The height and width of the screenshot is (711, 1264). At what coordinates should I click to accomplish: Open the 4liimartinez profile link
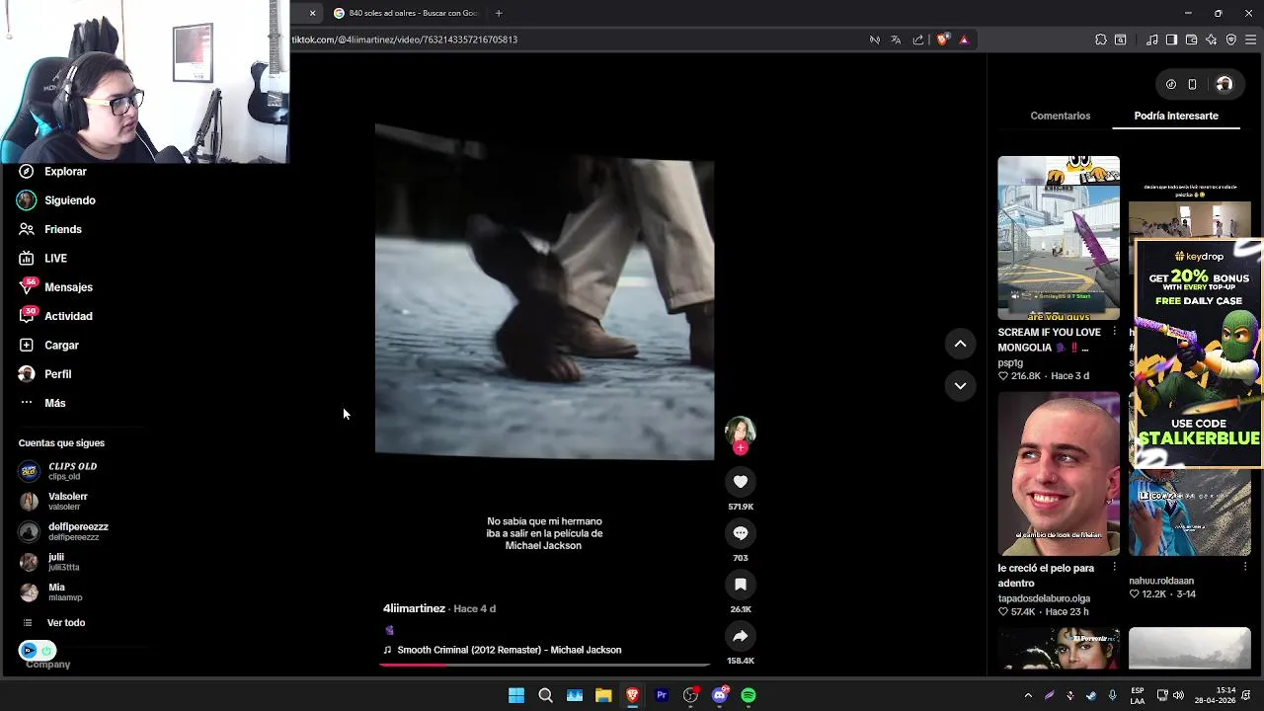(414, 608)
